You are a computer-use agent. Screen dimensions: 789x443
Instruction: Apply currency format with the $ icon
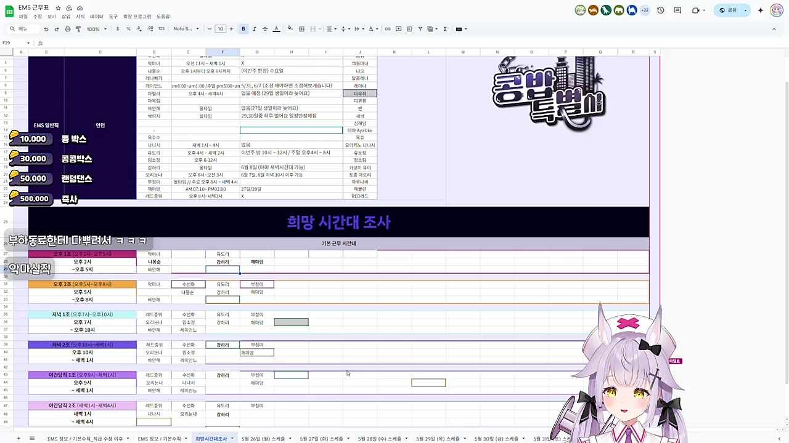pyautogui.click(x=118, y=29)
